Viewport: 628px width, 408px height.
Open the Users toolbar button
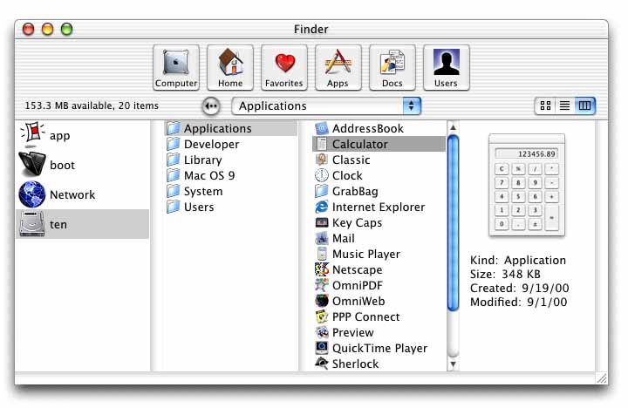(447, 68)
